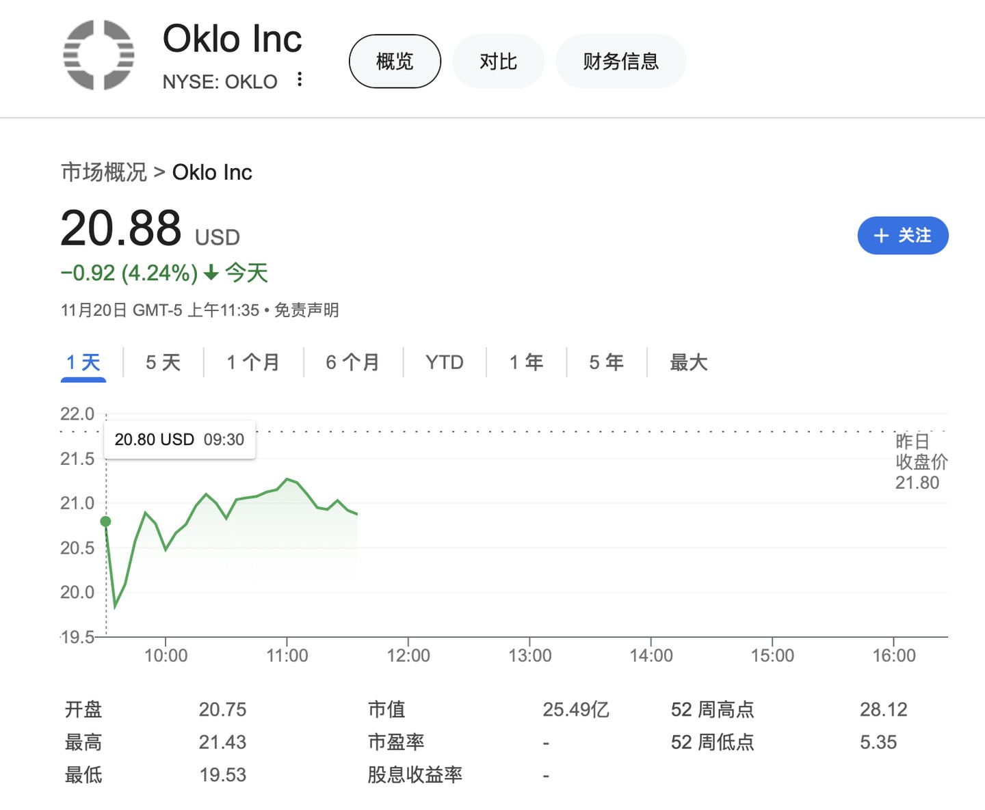Screen dimensions: 985x810
Task: Open the 免责声明 disclaimer link
Action: coord(306,310)
